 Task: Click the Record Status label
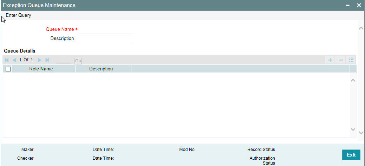pyautogui.click(x=261, y=150)
